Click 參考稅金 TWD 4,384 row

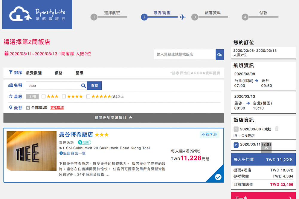click(x=263, y=176)
